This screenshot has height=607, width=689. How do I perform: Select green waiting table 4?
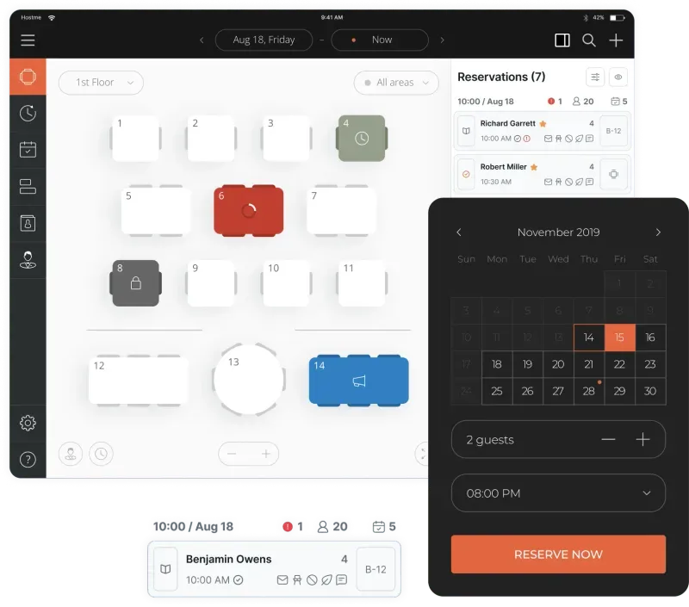(x=362, y=139)
